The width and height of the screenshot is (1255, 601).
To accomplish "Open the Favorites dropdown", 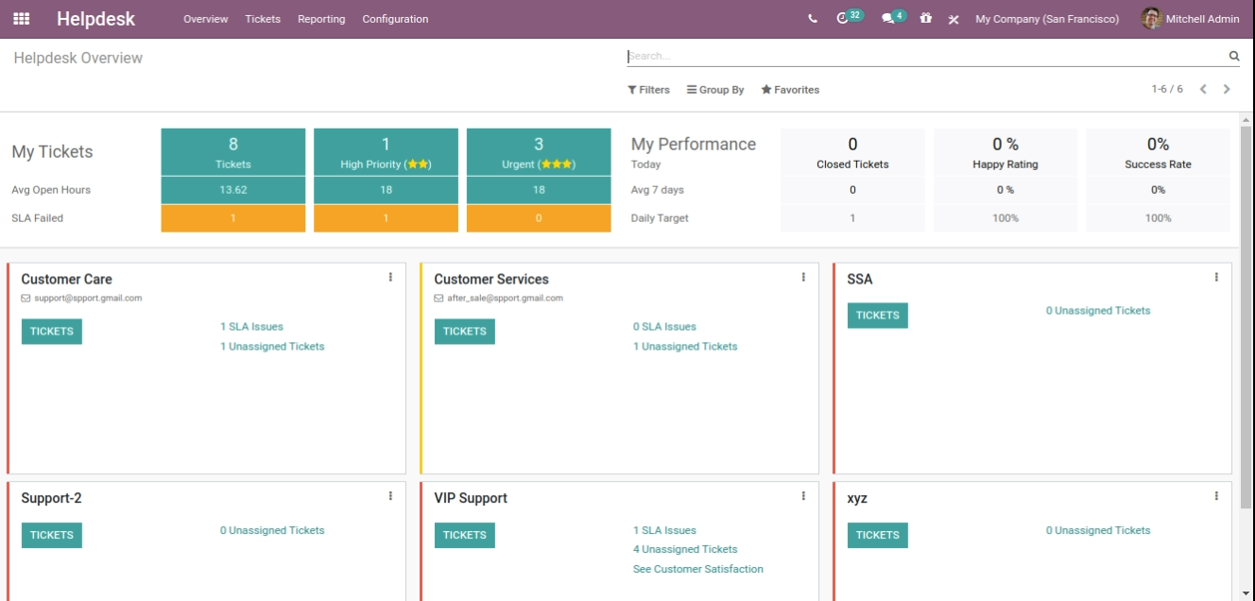I will click(x=790, y=90).
